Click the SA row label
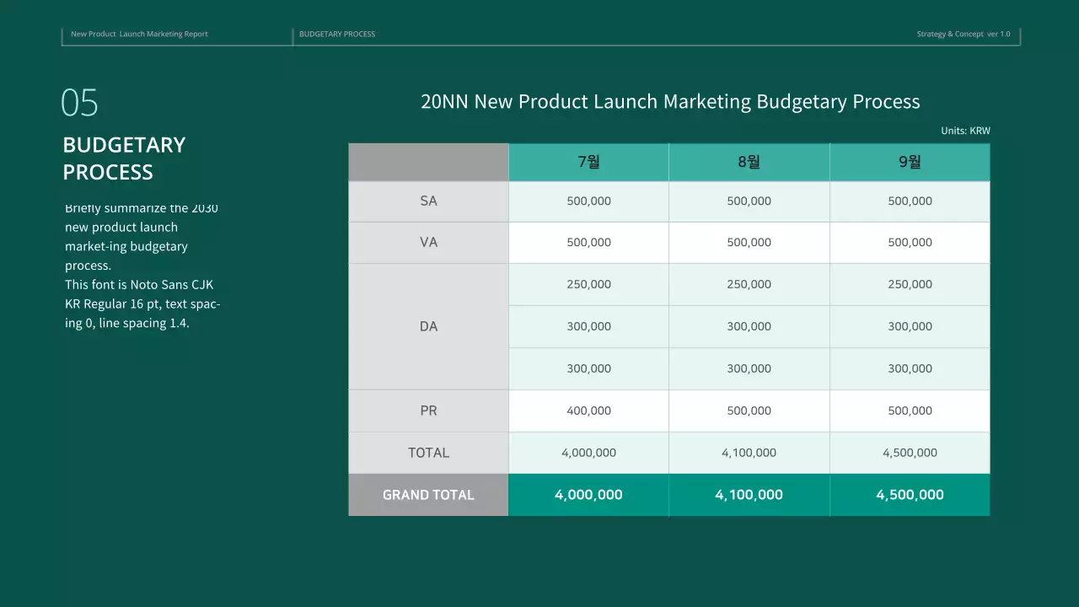The image size is (1079, 607). point(428,201)
